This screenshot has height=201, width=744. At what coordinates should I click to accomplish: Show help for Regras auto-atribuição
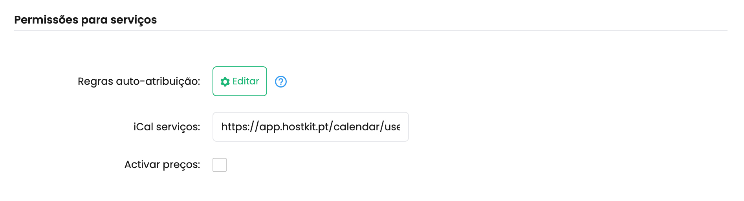[x=280, y=82]
